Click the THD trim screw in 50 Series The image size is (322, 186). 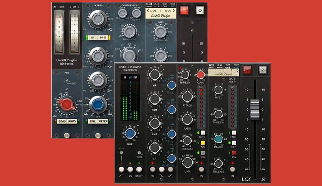tap(139, 153)
